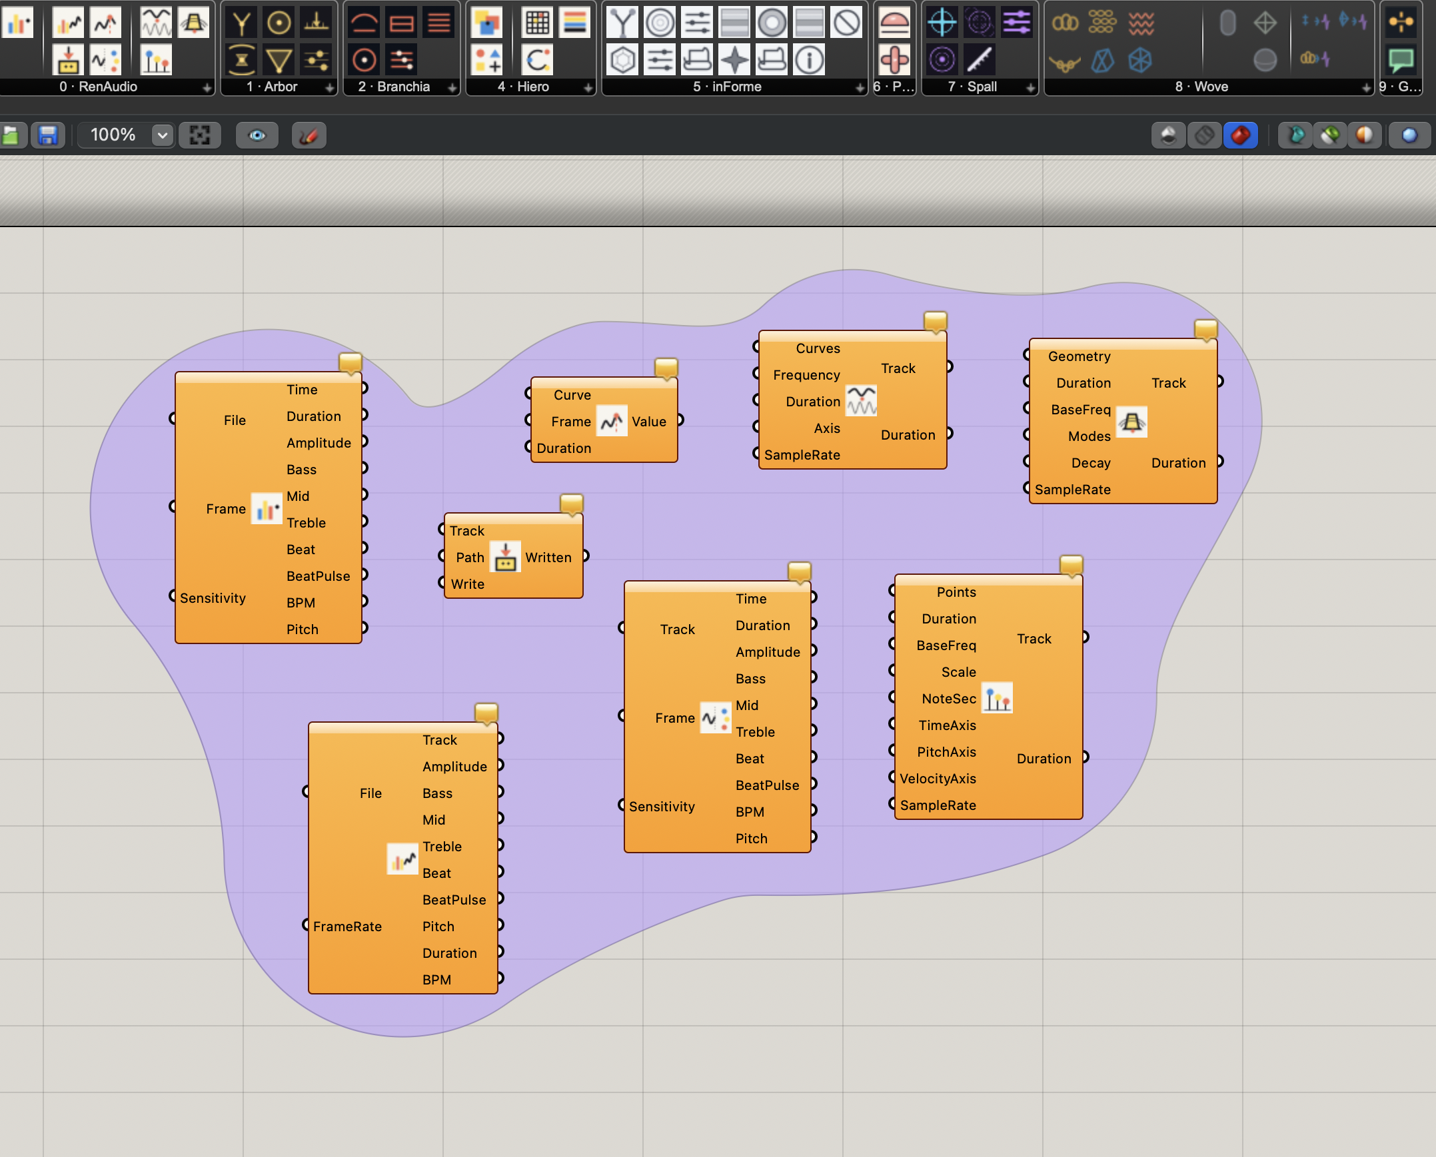Toggle the eye preview icon in the canvas toolbar
This screenshot has width=1436, height=1157.
click(x=257, y=135)
